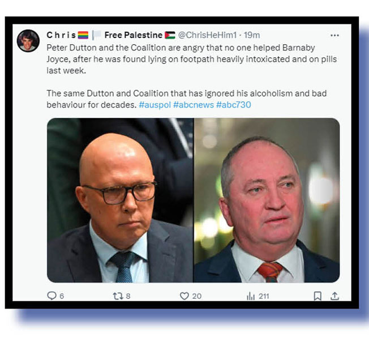Open the three-dot more options menu

point(334,35)
